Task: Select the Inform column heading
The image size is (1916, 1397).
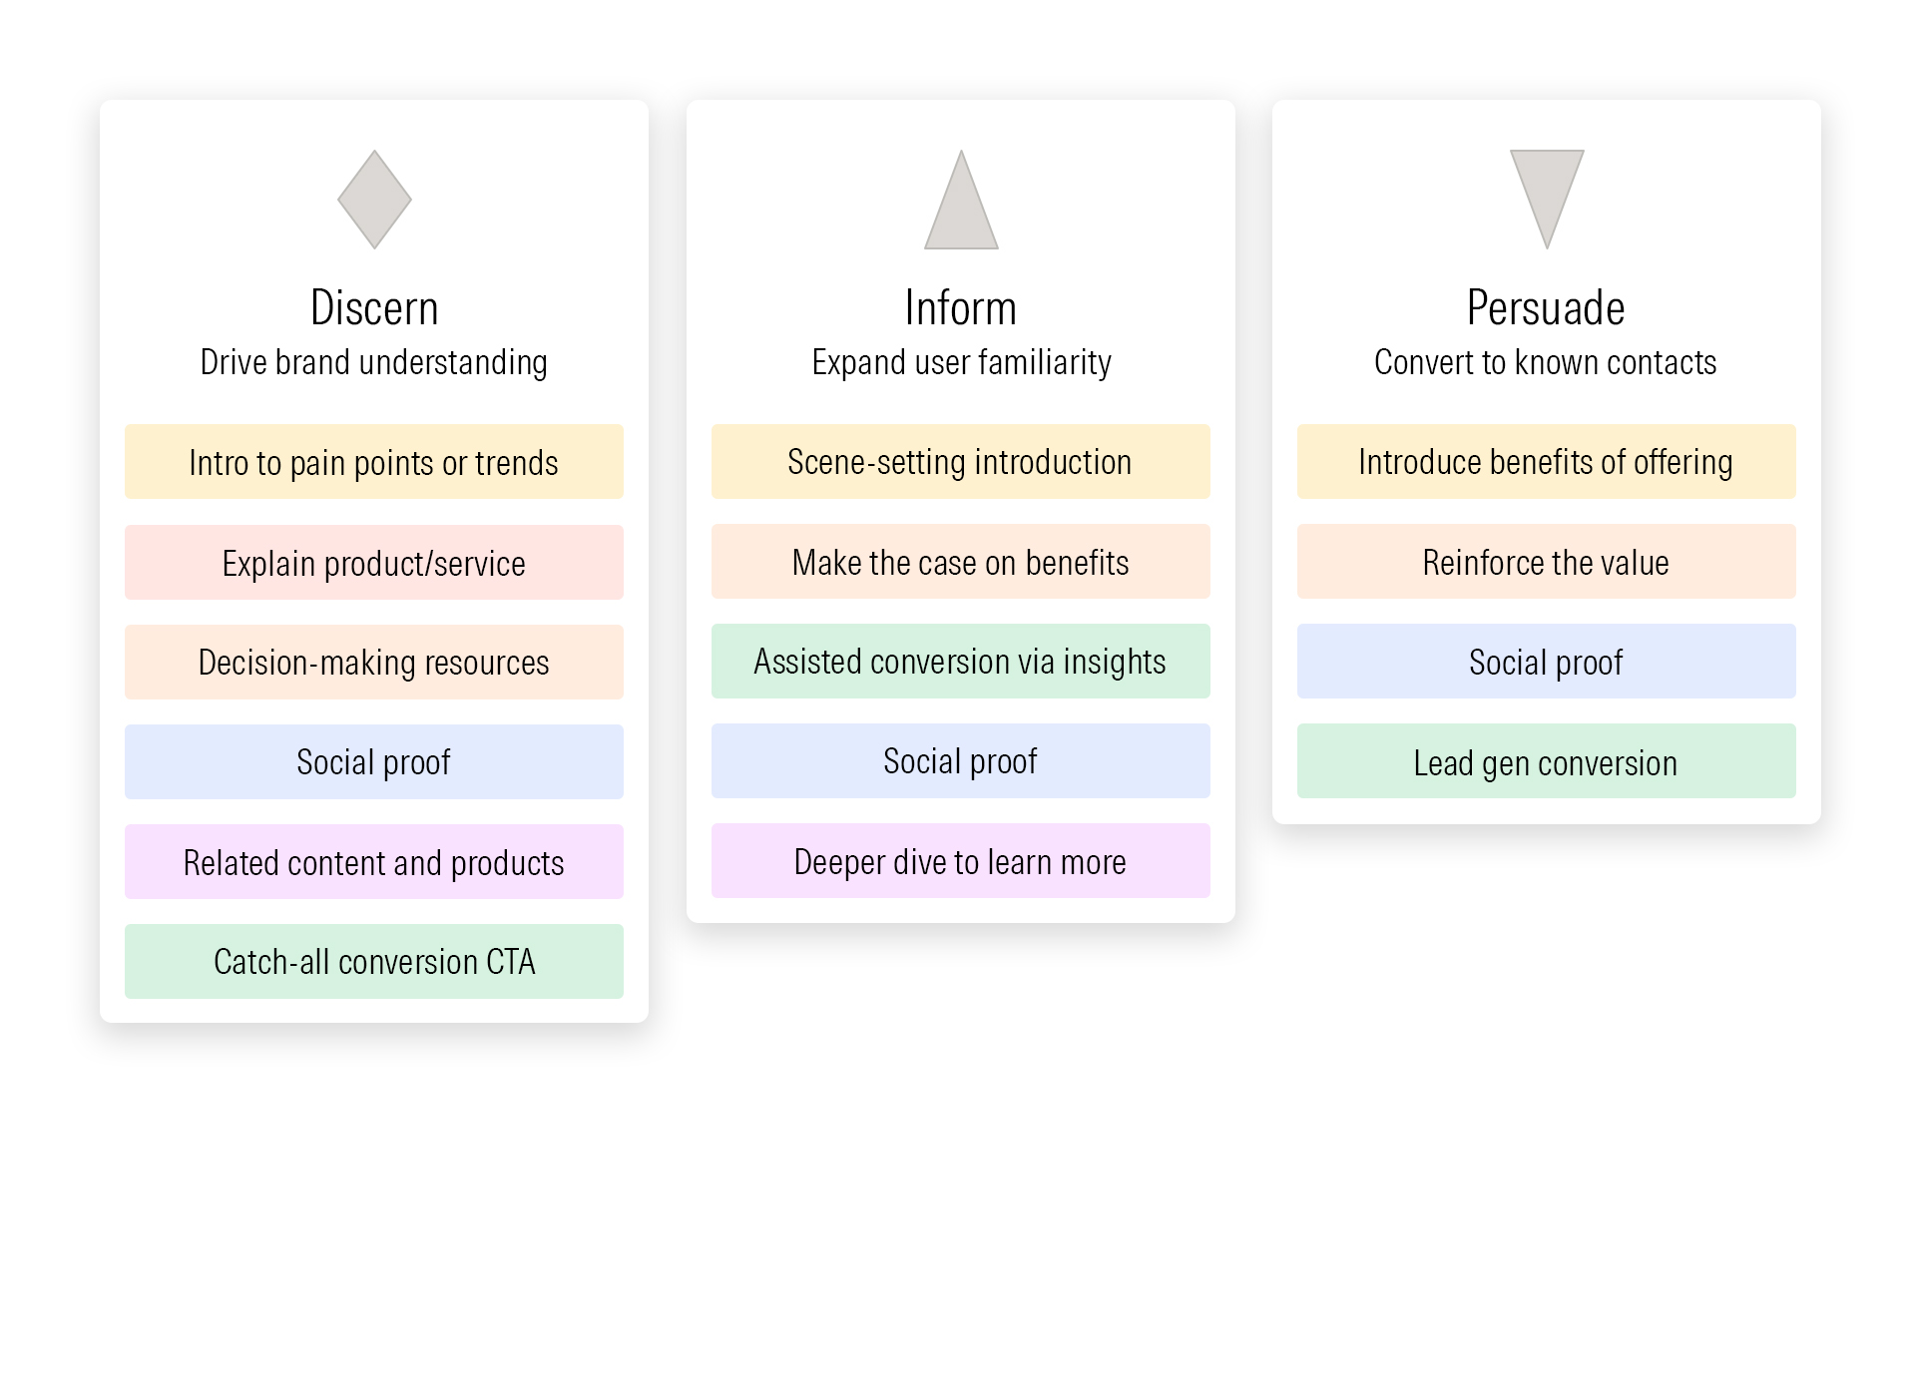Action: [x=961, y=308]
